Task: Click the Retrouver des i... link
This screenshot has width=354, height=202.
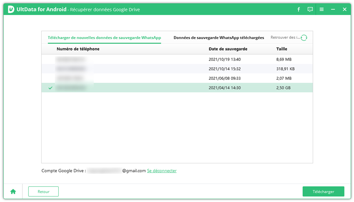Action: [x=285, y=37]
